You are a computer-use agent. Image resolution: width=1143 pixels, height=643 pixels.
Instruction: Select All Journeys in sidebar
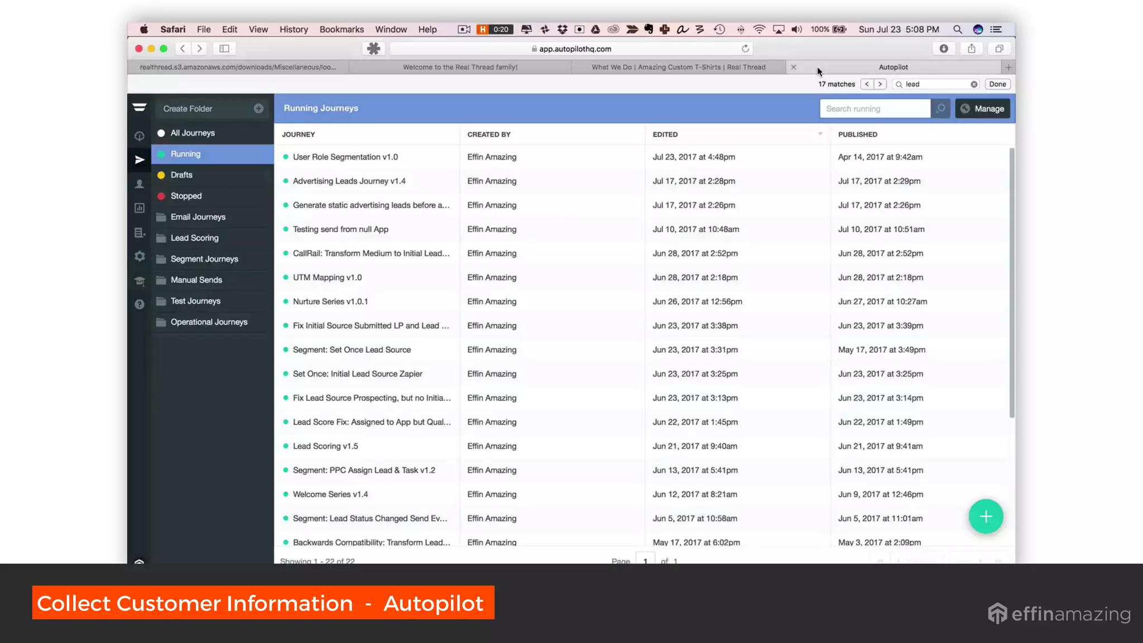point(213,133)
